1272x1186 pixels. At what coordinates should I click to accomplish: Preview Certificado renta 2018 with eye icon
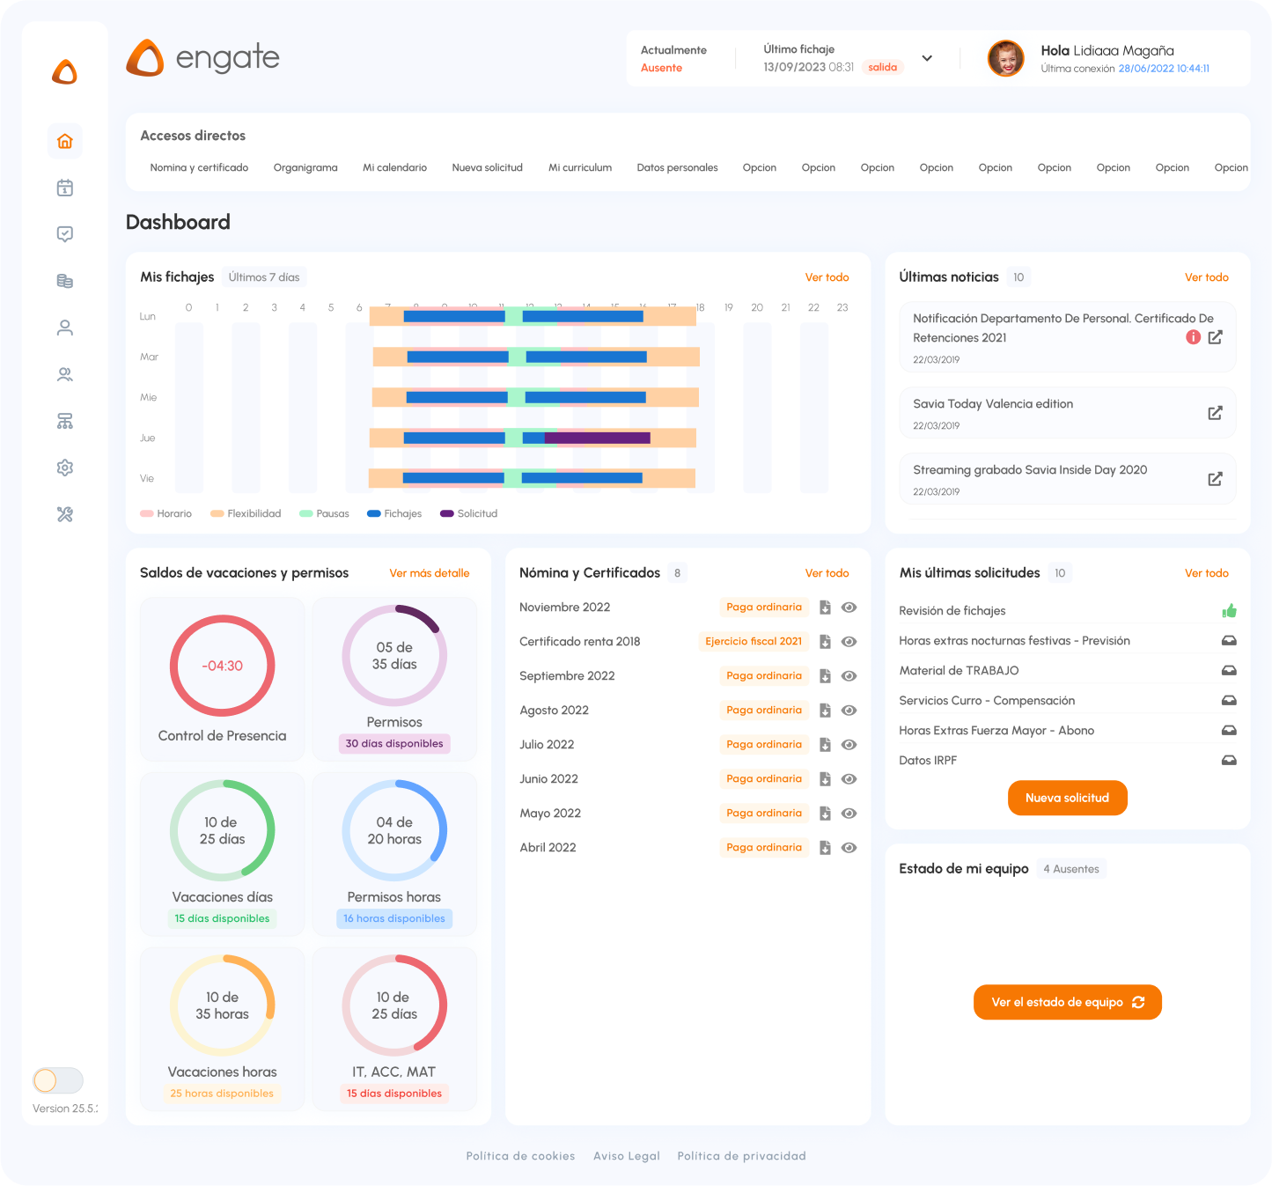coord(849,642)
